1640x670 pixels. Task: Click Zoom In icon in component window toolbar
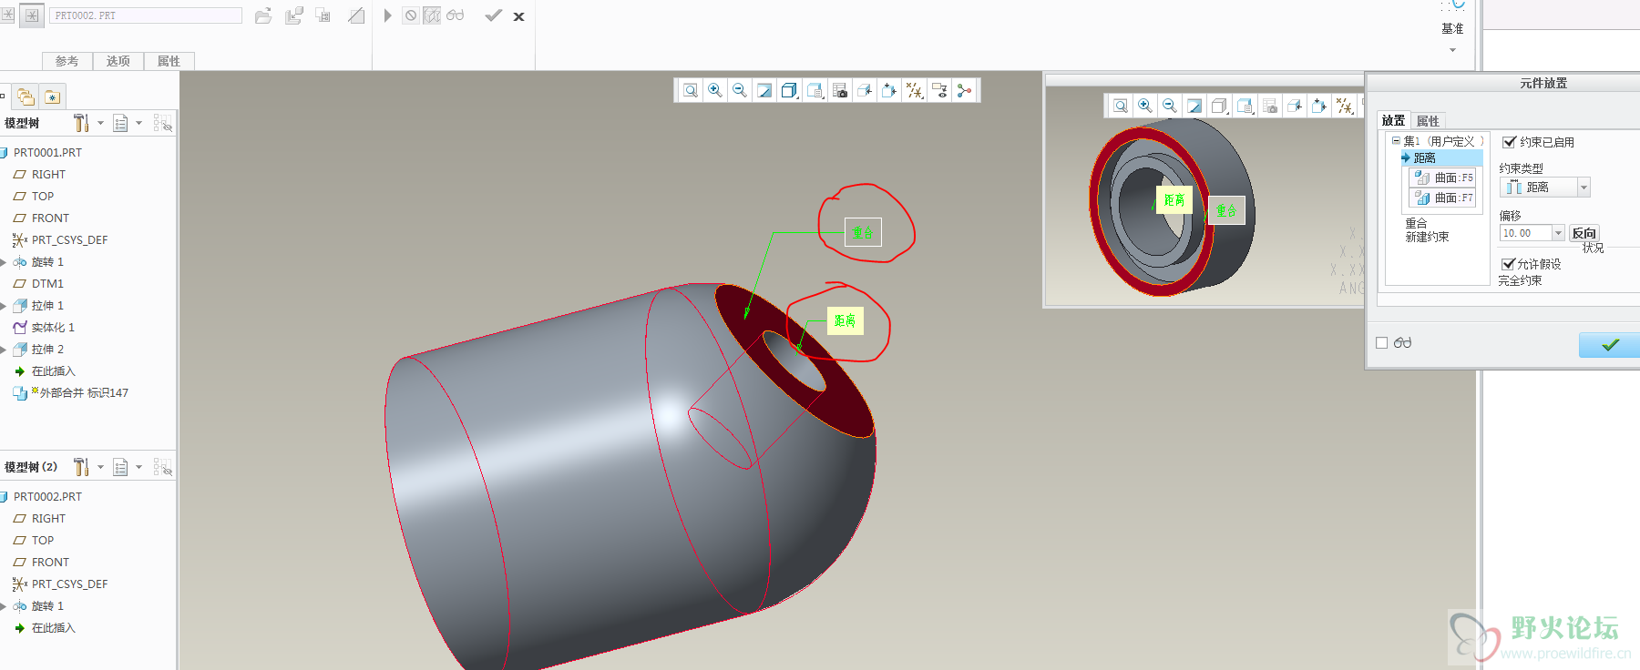[1145, 106]
